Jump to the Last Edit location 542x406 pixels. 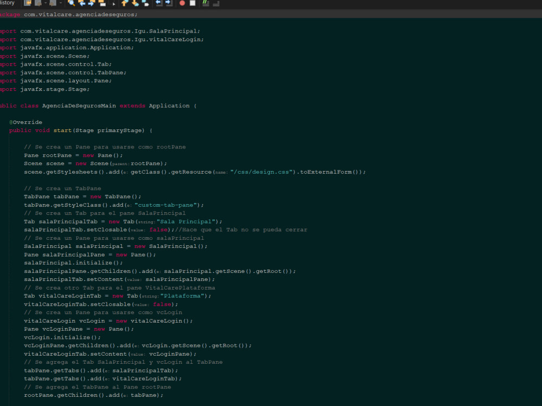pos(27,3)
